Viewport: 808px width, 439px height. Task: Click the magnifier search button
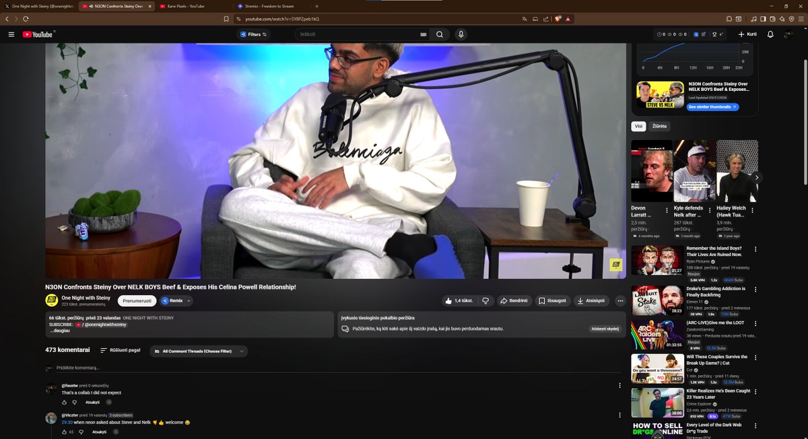pyautogui.click(x=440, y=34)
